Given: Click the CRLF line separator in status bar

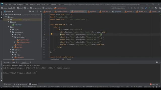Looking at the screenshot, I should tap(128, 87).
